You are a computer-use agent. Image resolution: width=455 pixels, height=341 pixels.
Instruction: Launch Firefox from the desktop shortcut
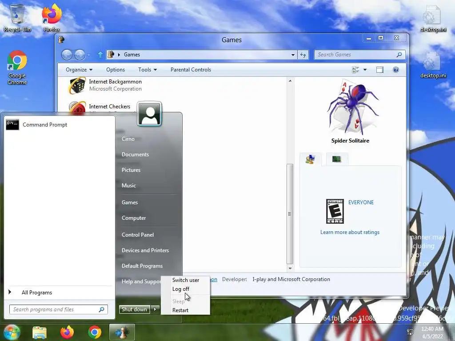click(52, 17)
